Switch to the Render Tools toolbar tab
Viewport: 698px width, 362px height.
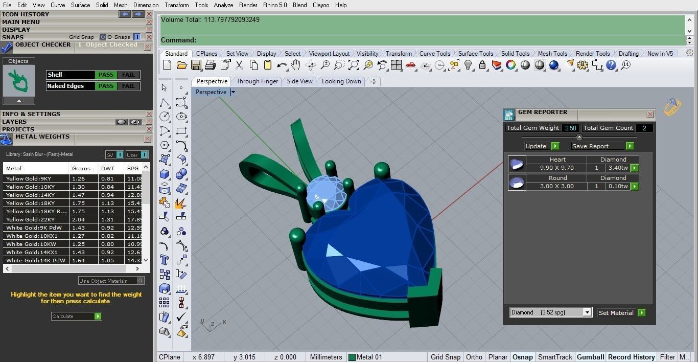[x=593, y=53]
